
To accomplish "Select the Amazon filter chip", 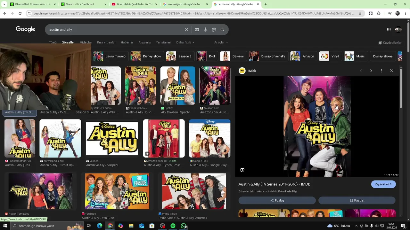I will pyautogui.click(x=304, y=56).
